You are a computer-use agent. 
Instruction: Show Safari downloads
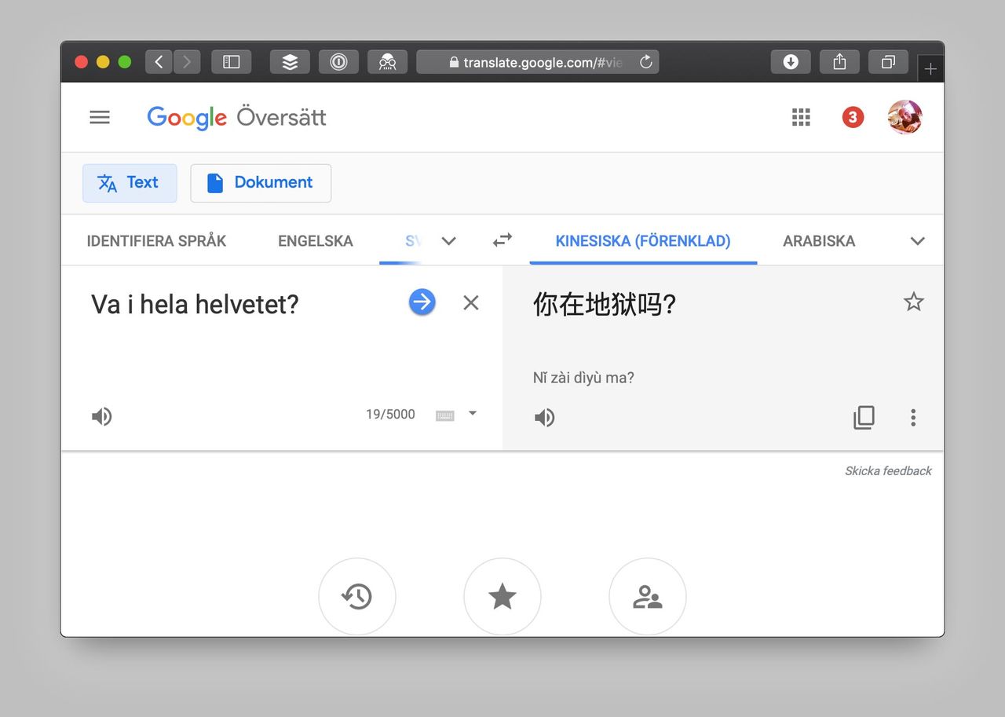(791, 62)
